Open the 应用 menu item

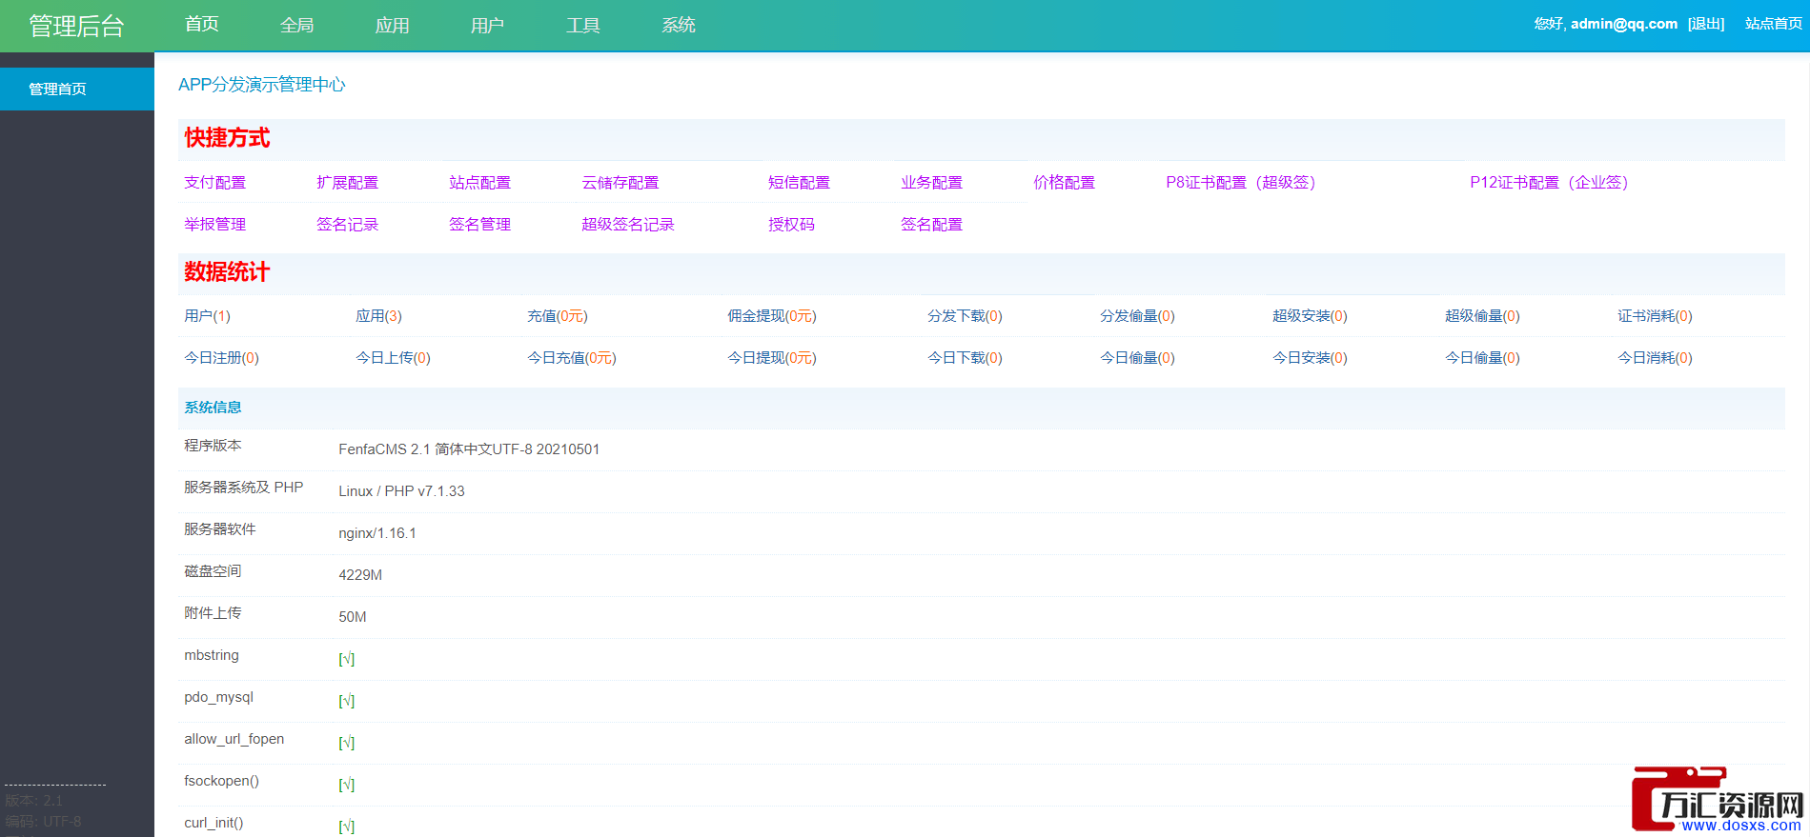coord(392,25)
